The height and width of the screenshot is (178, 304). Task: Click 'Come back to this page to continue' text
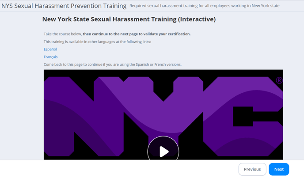(112, 64)
